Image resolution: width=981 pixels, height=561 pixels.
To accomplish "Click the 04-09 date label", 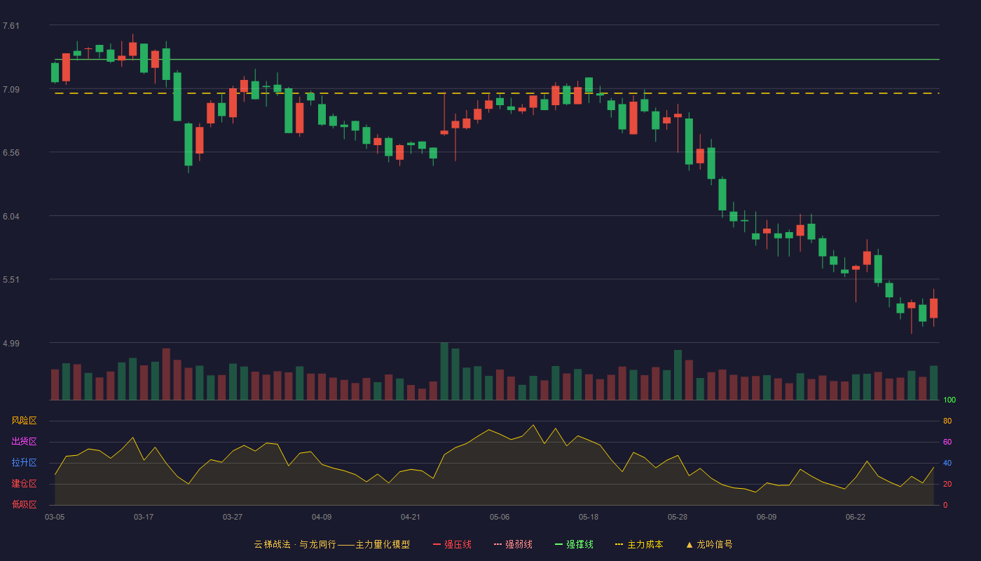I will point(322,517).
